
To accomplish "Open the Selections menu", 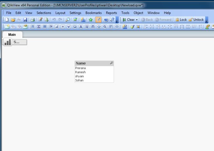I will click(44, 13).
